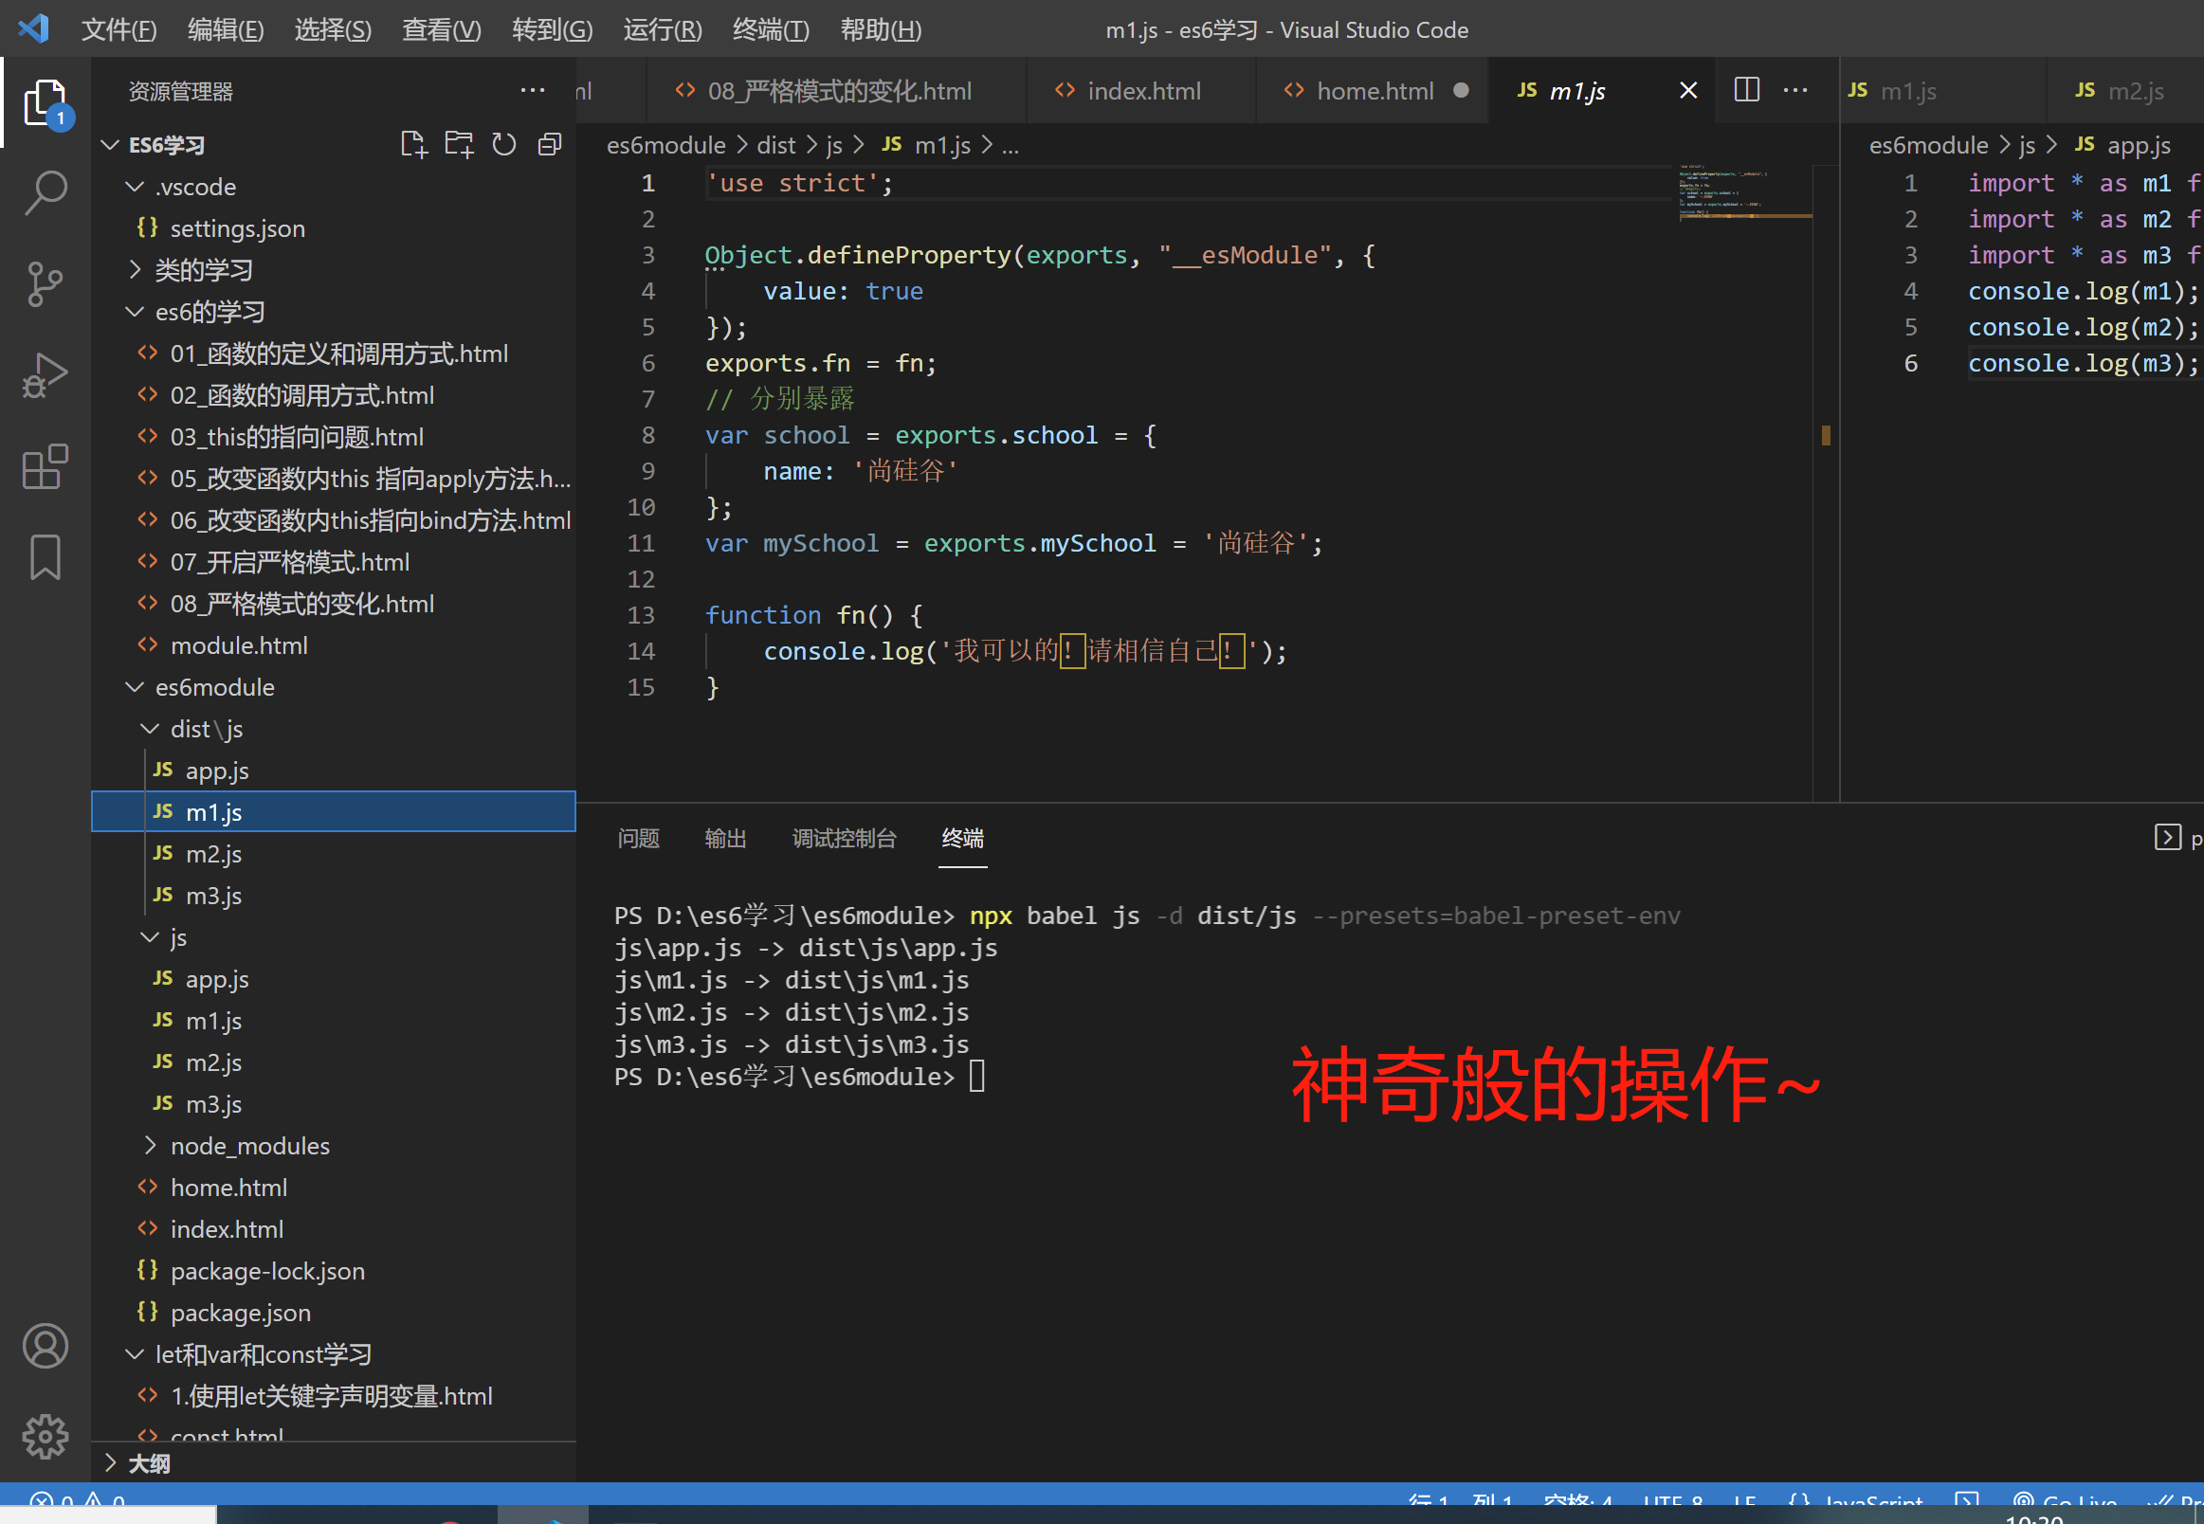Screen dimensions: 2204x1524
Task: Open Run and Debug view
Action: coord(45,374)
